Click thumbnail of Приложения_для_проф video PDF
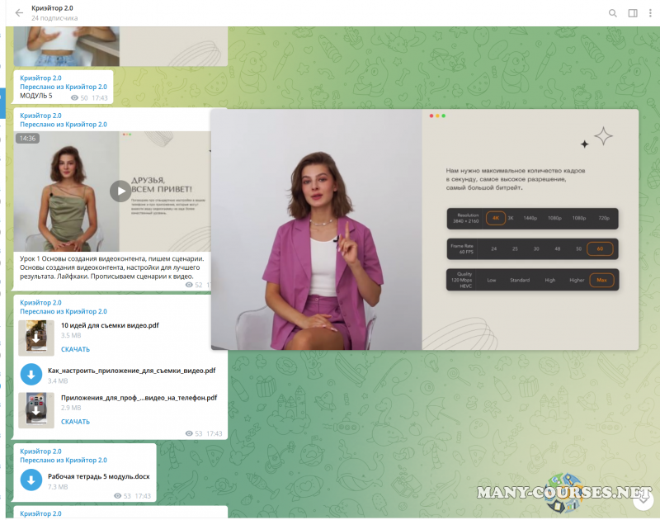660x520 pixels. click(36, 409)
